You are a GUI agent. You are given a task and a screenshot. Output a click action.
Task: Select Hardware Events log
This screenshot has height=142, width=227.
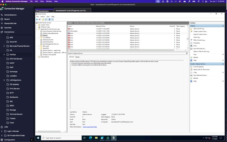click(x=48, y=40)
